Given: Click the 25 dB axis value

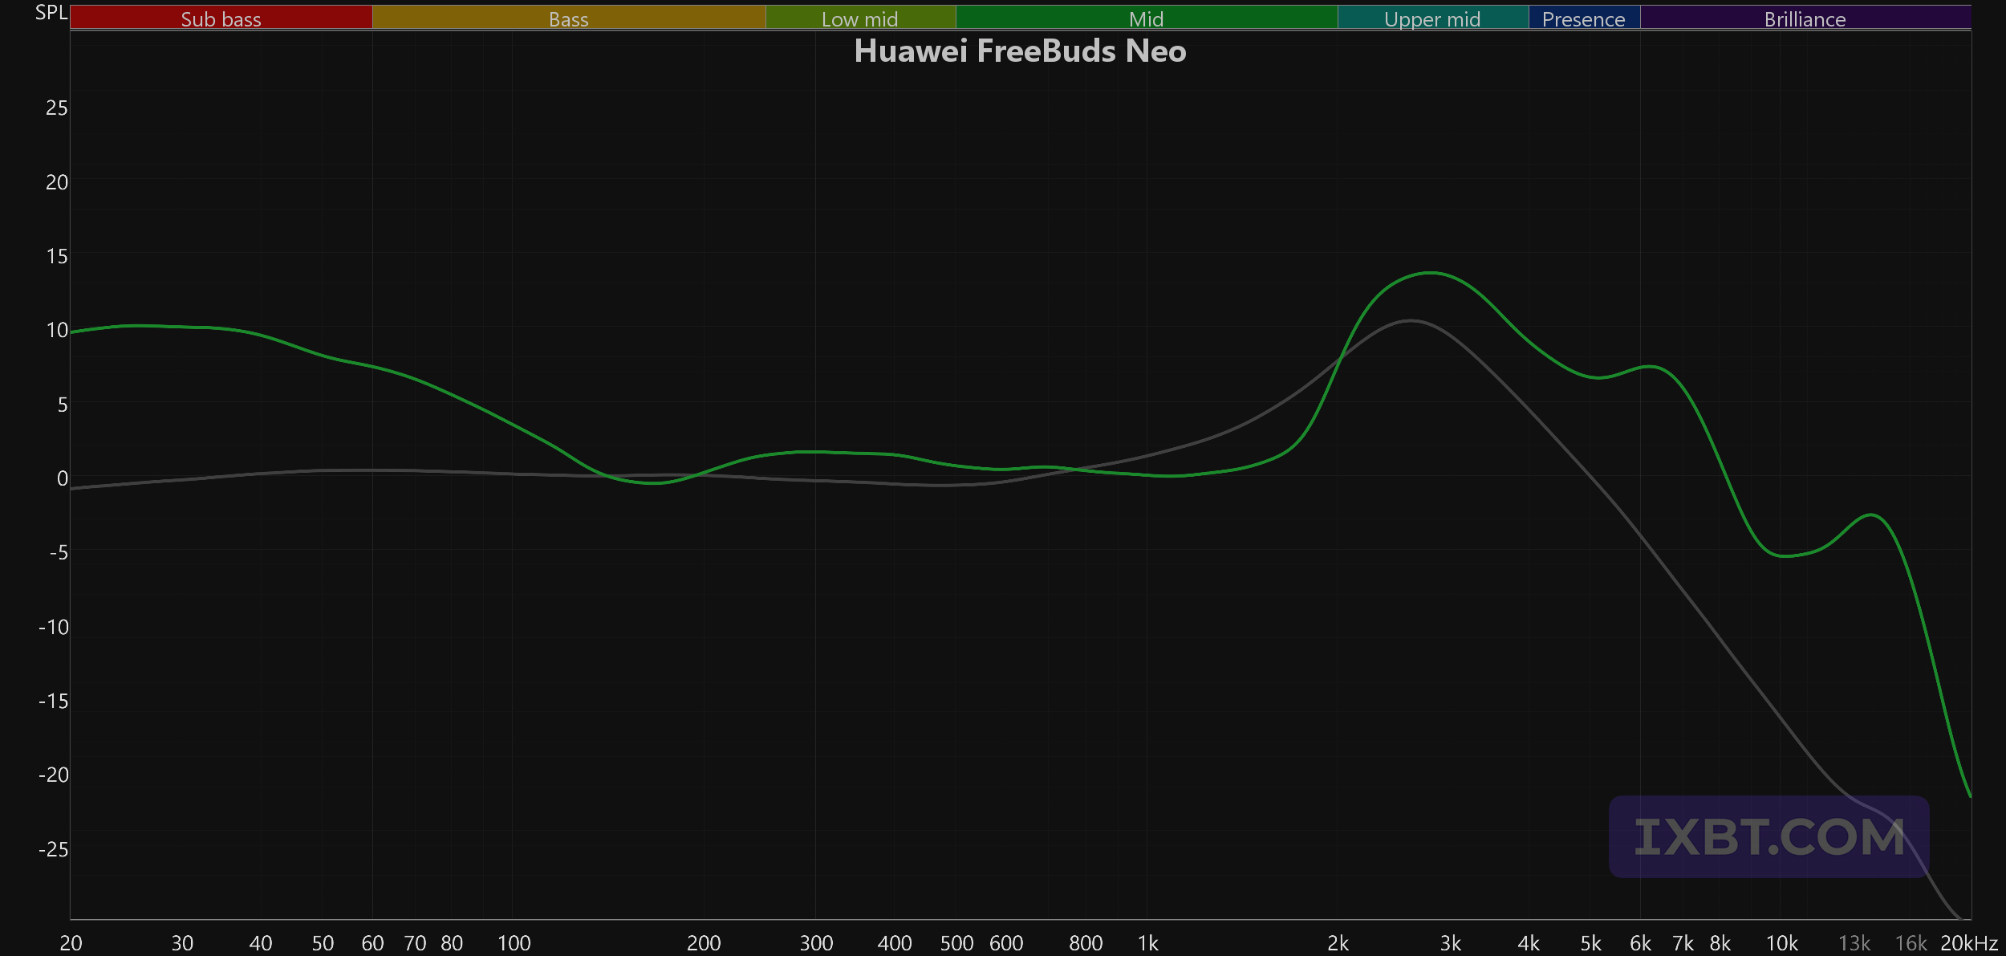Looking at the screenshot, I should (x=57, y=108).
